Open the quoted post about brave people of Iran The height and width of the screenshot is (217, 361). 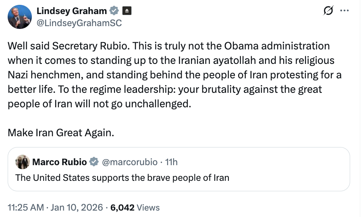[x=122, y=177]
